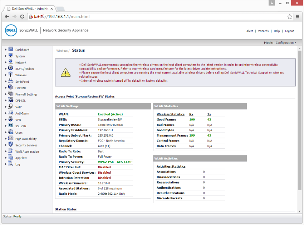304x225 pixels.
Task: Select the Anti-Spam envelope icon
Action: pyautogui.click(x=11, y=113)
